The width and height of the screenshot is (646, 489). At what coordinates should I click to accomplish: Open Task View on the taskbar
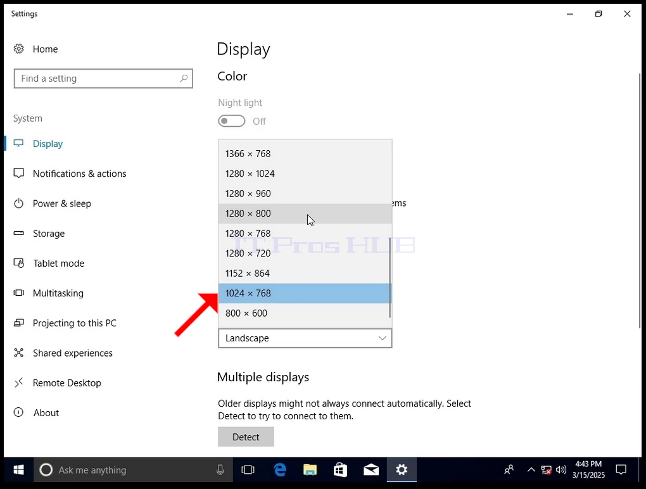point(248,469)
